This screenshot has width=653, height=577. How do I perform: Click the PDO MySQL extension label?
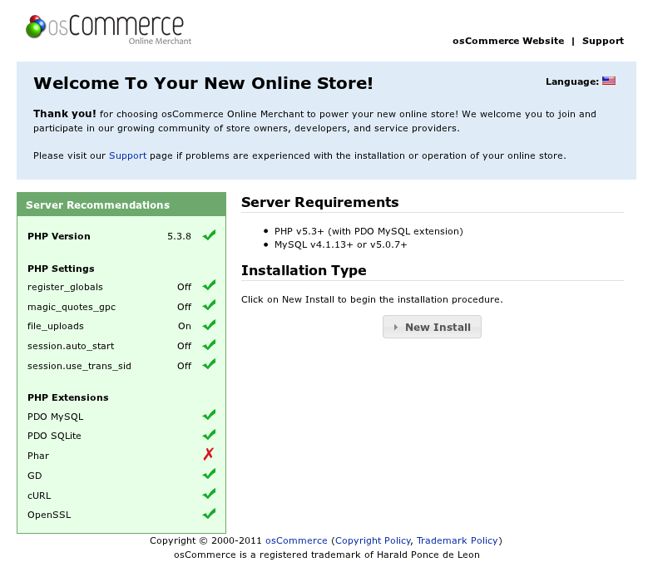click(56, 417)
